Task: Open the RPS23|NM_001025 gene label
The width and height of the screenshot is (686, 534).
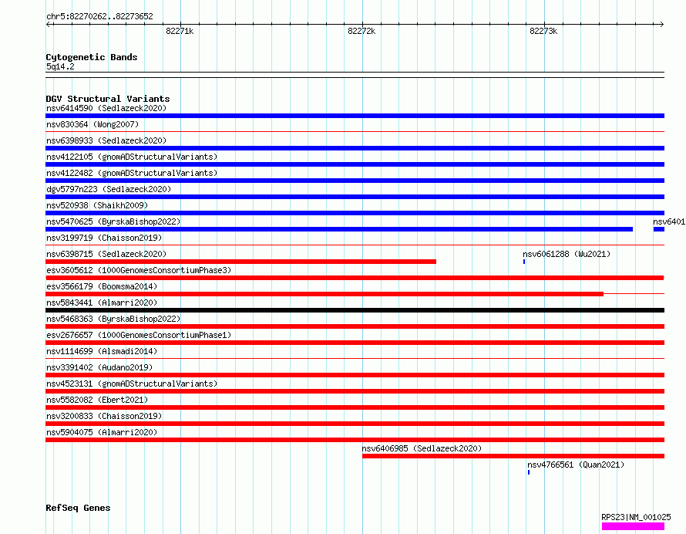Action: click(x=636, y=517)
